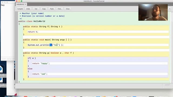This screenshot has height=97, width=173.
Task: Click the 'return "happy";' statement
Action: (x=41, y=64)
